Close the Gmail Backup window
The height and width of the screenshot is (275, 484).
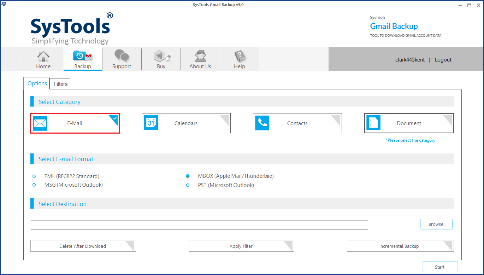[478, 5]
